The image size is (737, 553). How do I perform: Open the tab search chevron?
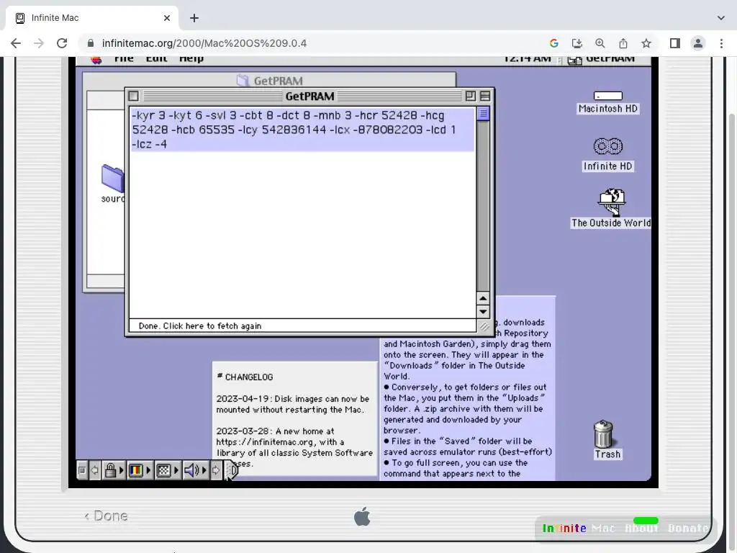click(x=721, y=18)
